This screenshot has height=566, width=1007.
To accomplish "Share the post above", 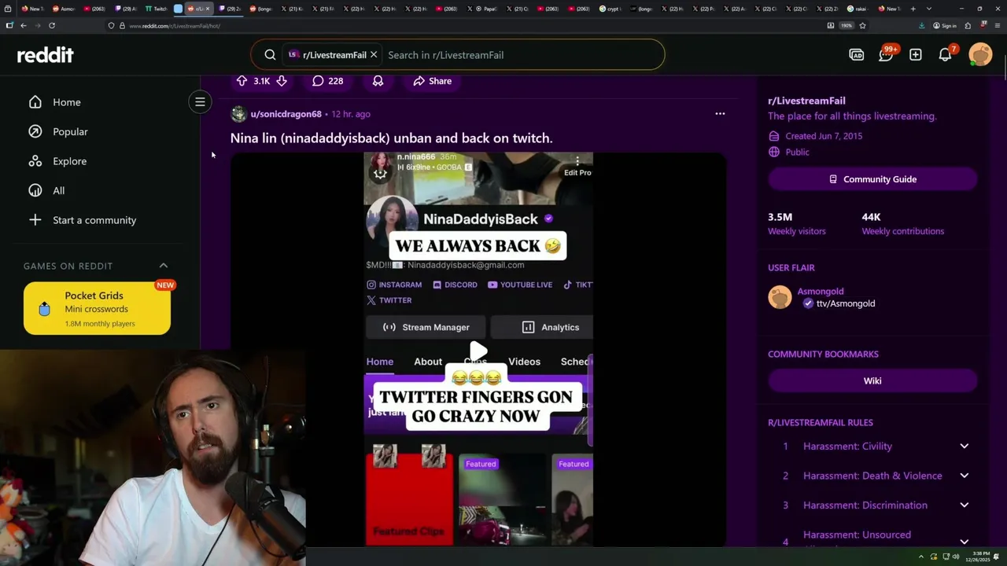I will (432, 81).
